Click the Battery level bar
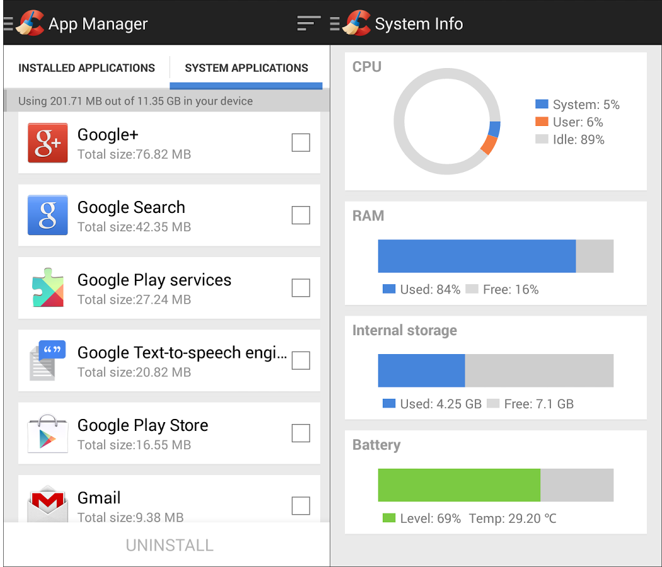Screen dimensions: 662x567 [x=496, y=485]
